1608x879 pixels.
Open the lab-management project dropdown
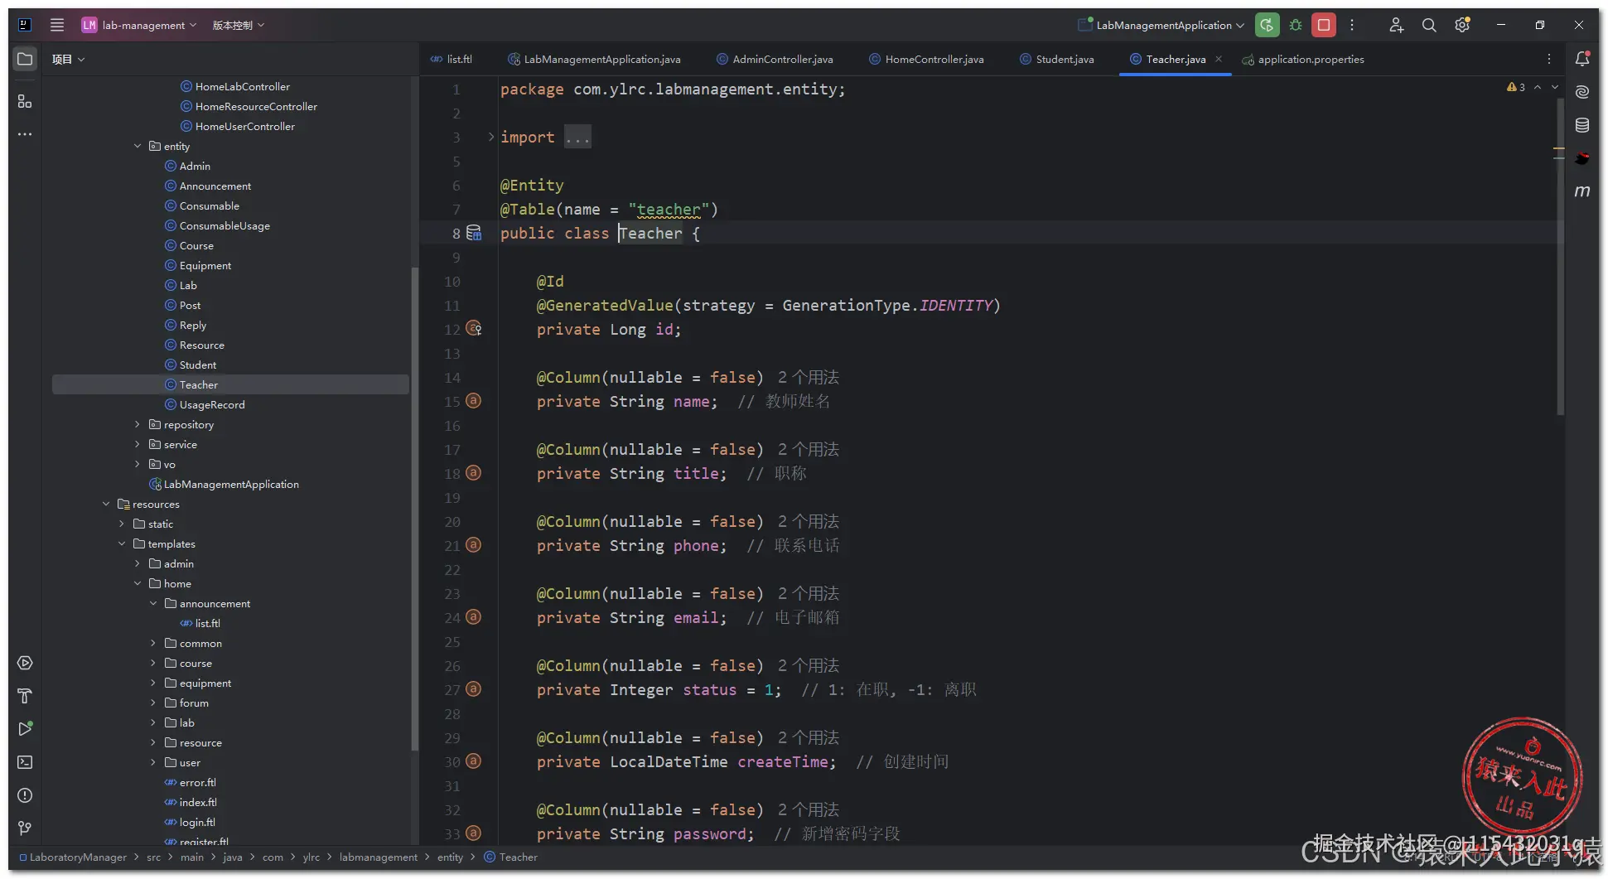139,25
